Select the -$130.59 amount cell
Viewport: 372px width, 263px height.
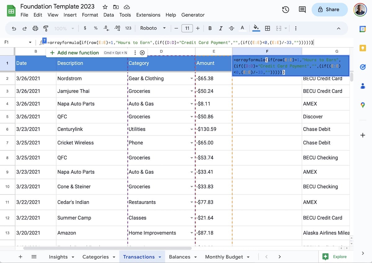point(214,129)
